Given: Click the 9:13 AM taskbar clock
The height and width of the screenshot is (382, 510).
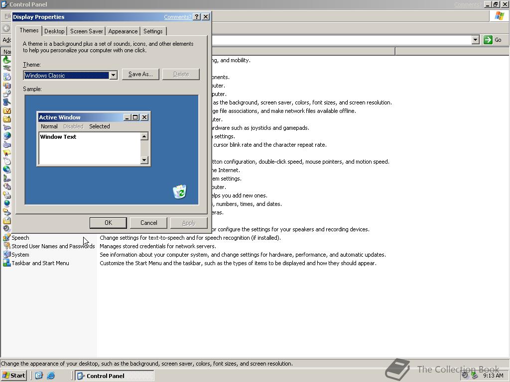Looking at the screenshot, I should tap(493, 376).
